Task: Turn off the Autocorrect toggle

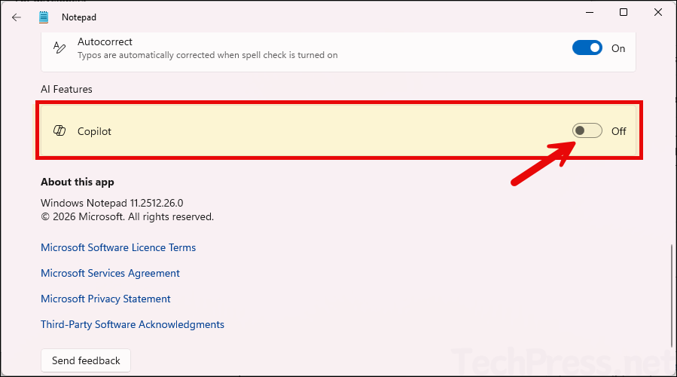Action: pos(587,48)
